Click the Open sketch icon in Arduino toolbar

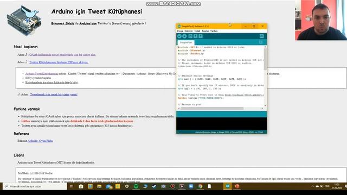195,36
